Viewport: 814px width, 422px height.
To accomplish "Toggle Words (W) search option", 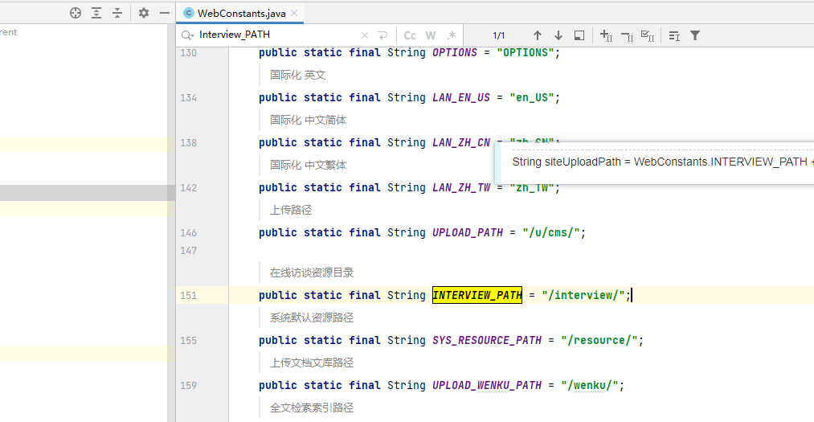I will (x=431, y=35).
